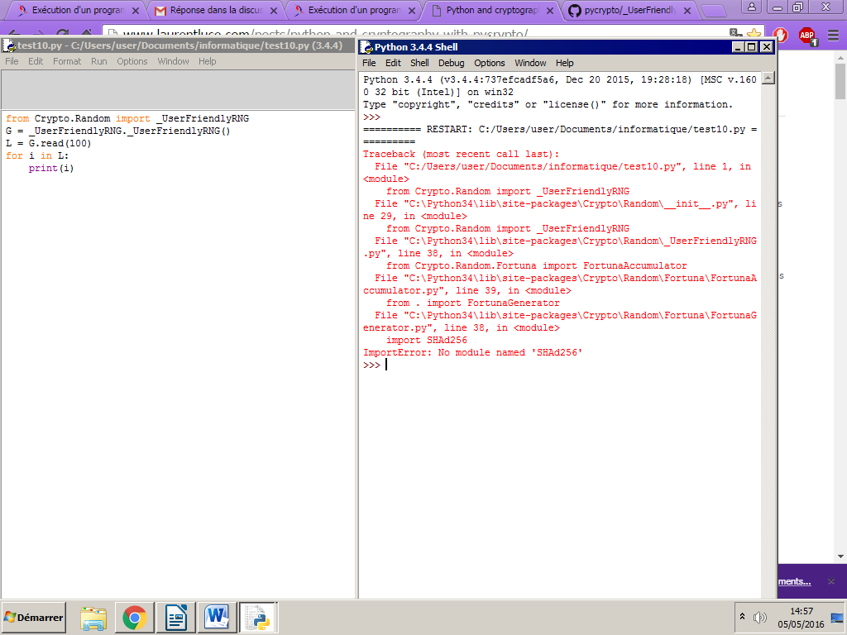The height and width of the screenshot is (635, 847).
Task: Click the ABP Adblock Plus extension icon
Action: (807, 36)
